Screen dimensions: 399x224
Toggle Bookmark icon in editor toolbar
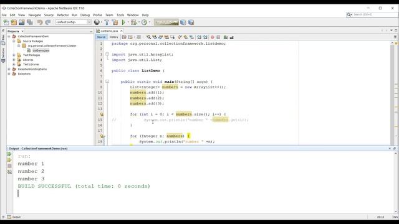pyautogui.click(x=191, y=37)
